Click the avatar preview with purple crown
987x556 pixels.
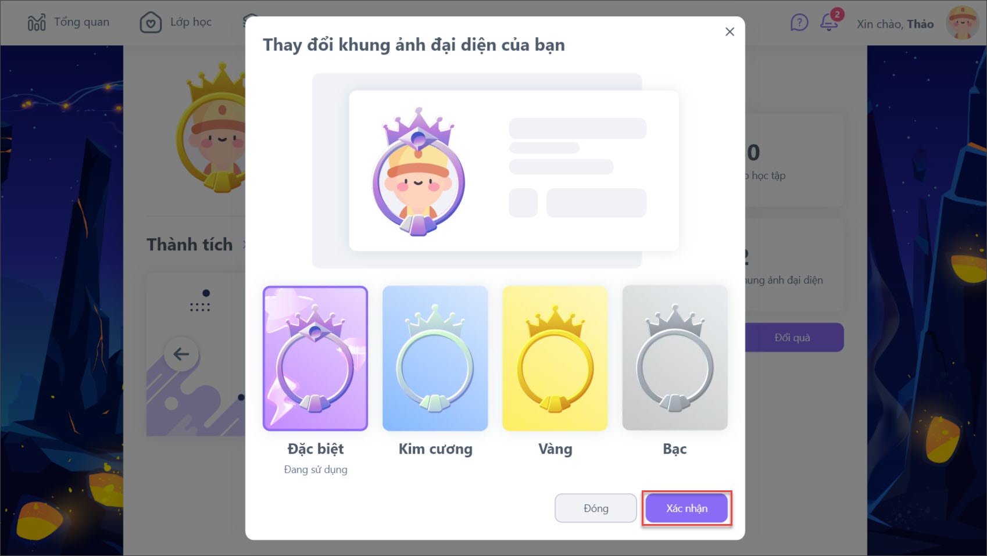pyautogui.click(x=419, y=172)
